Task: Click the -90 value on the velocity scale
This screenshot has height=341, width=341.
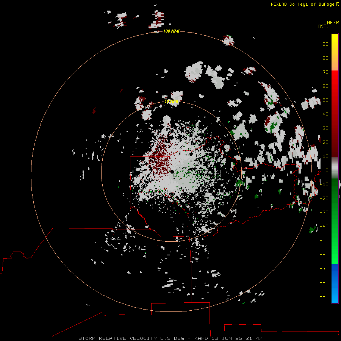Action: [x=324, y=297]
